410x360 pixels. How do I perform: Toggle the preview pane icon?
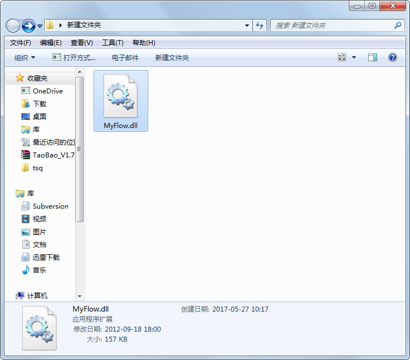pyautogui.click(x=373, y=57)
